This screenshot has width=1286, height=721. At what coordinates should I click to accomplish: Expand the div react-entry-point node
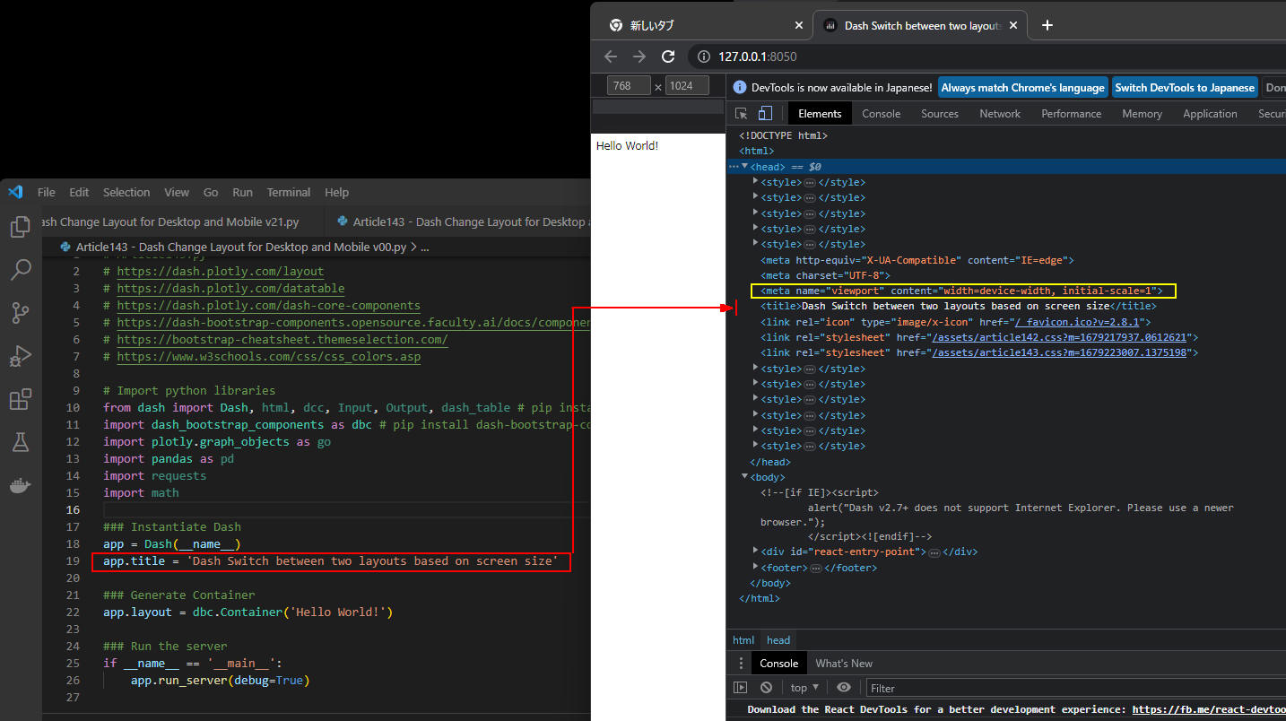(755, 551)
